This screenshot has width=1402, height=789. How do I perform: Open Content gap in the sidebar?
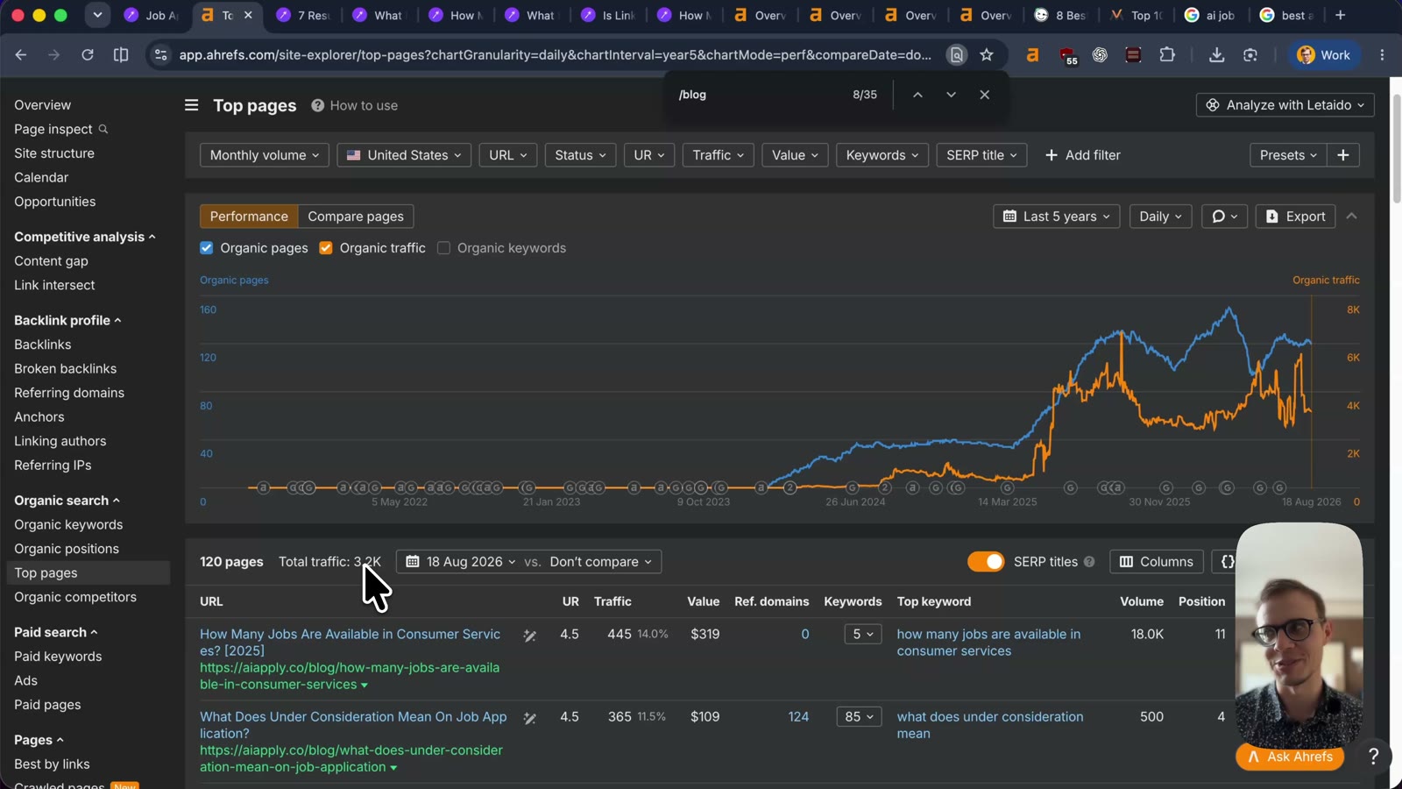point(51,261)
